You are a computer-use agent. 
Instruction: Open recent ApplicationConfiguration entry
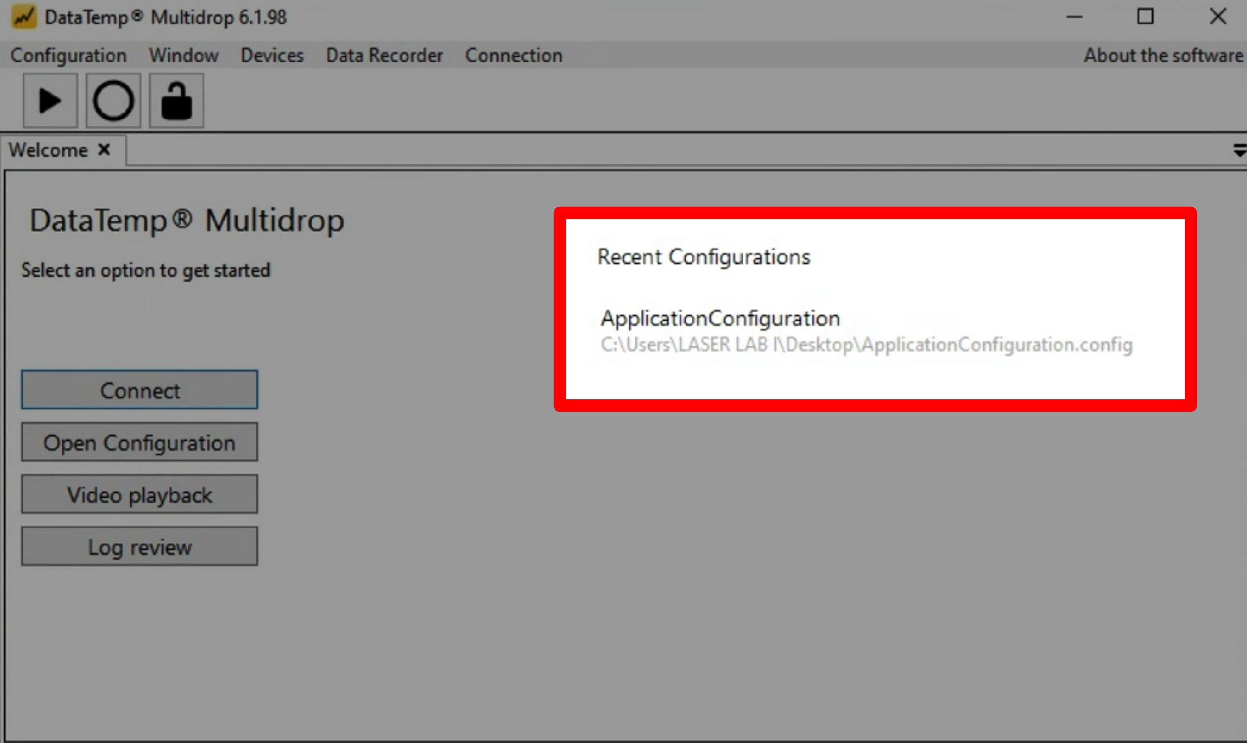[720, 318]
